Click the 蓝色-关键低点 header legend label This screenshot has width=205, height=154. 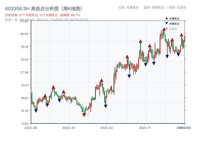154,7
